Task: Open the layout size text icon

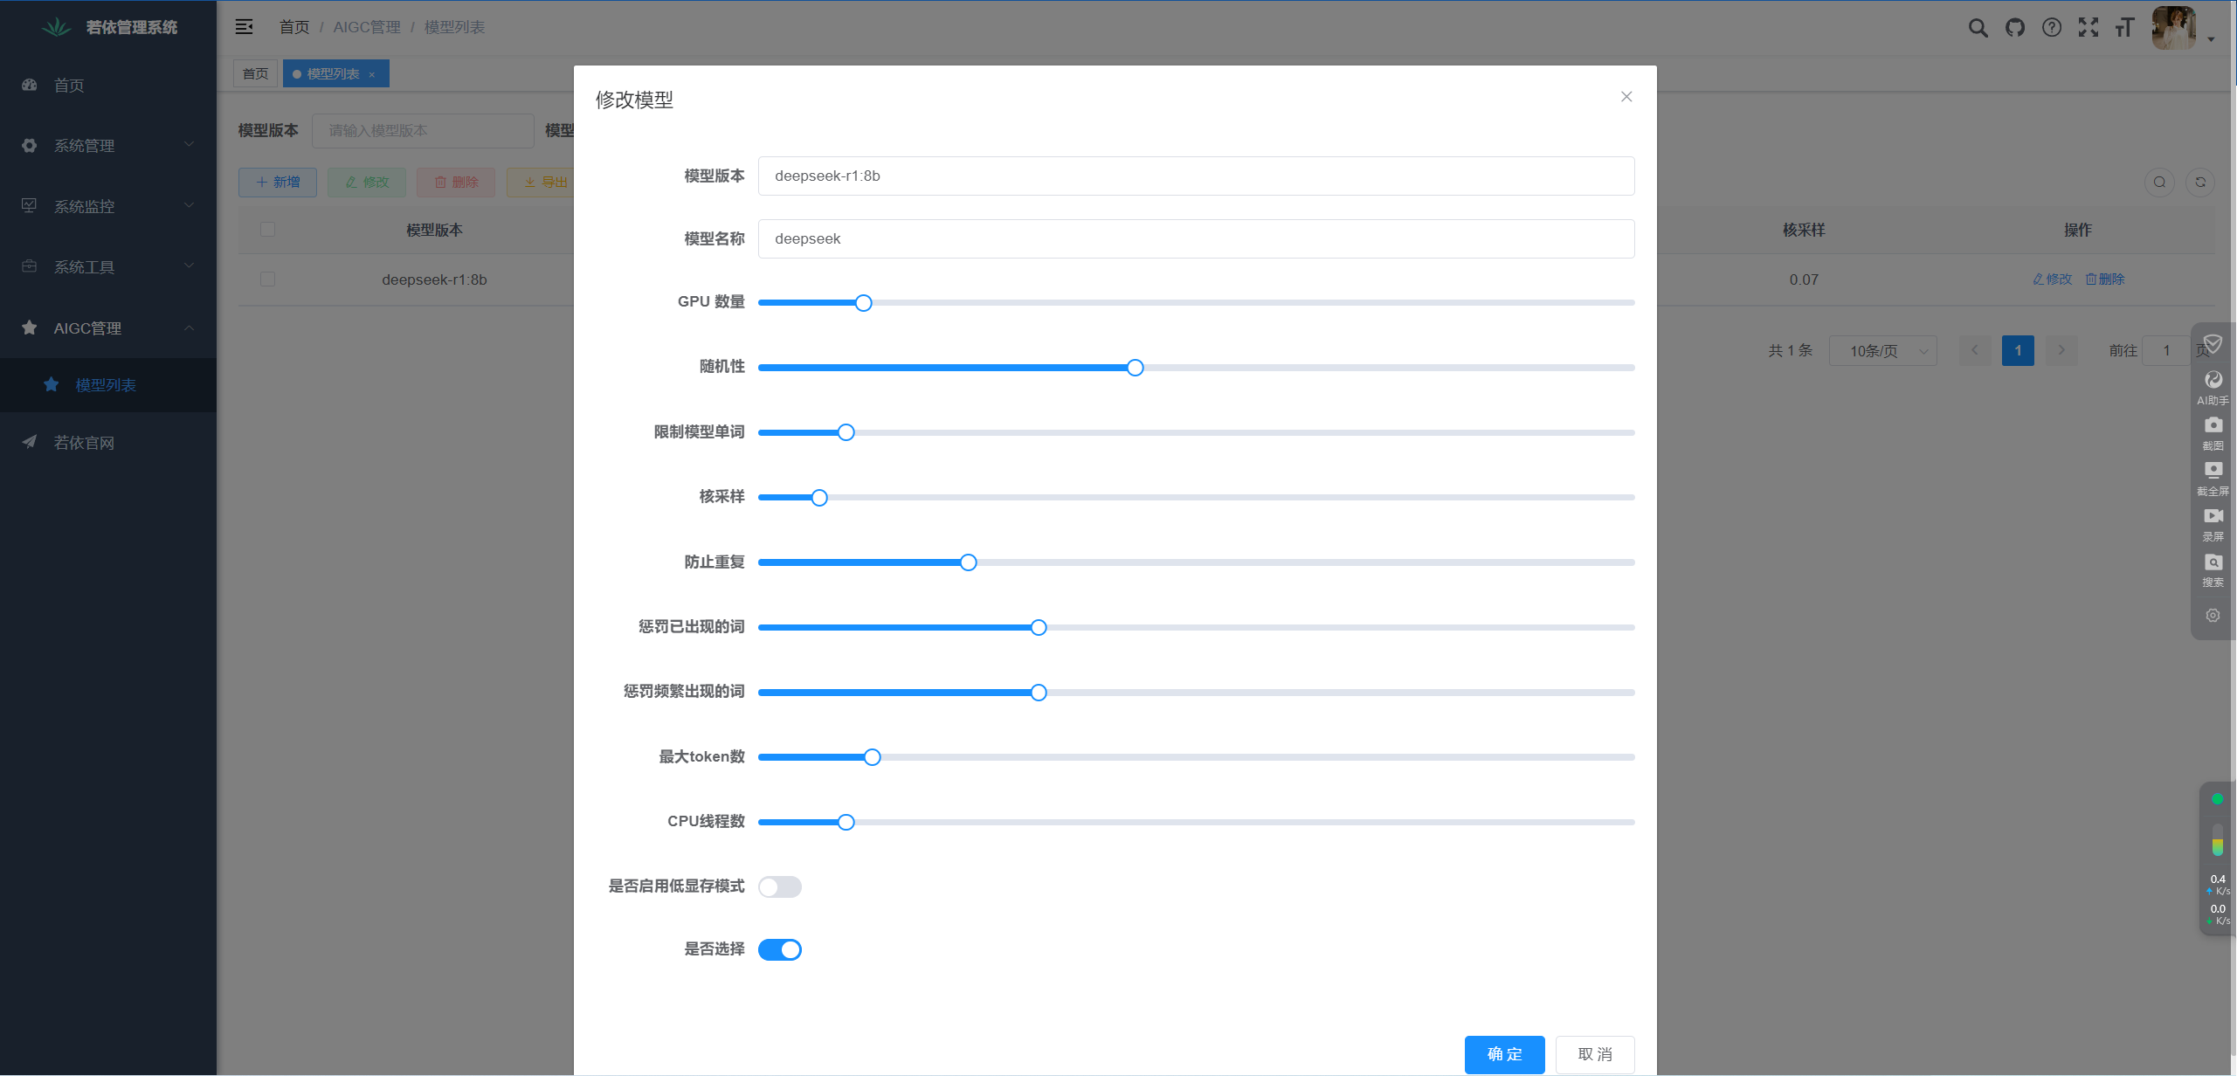Action: 2124,28
